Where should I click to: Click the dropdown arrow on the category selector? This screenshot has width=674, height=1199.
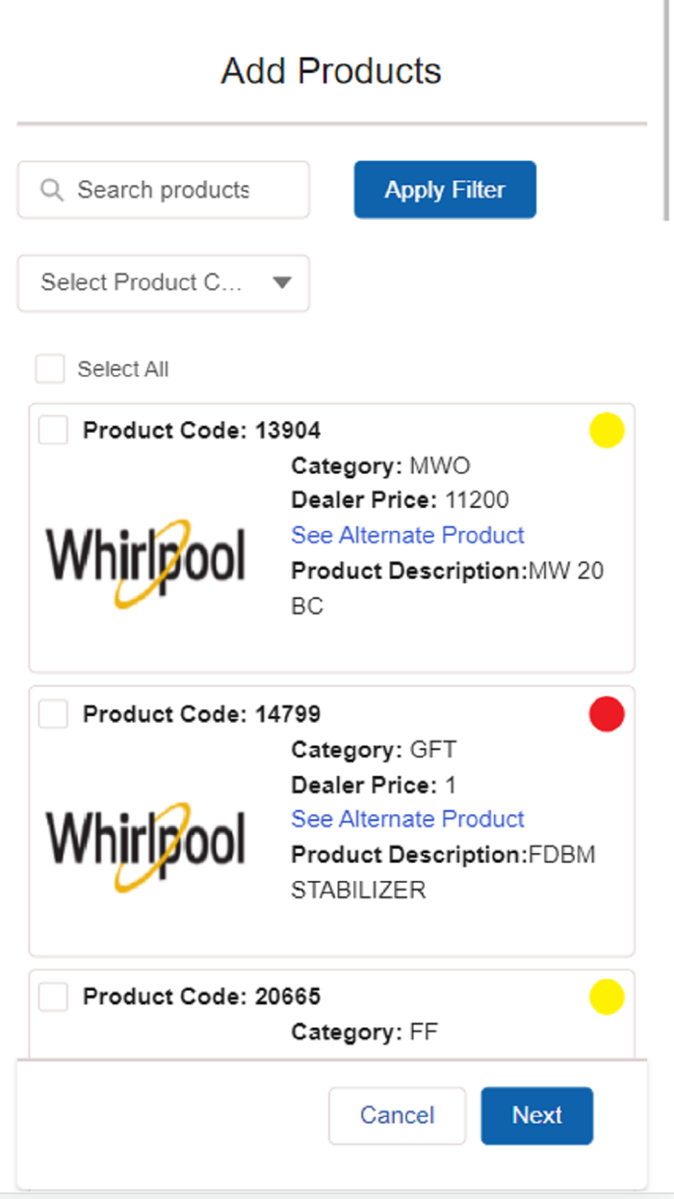pos(282,283)
